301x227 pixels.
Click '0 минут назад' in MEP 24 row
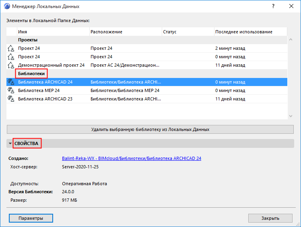pyautogui.click(x=230, y=90)
